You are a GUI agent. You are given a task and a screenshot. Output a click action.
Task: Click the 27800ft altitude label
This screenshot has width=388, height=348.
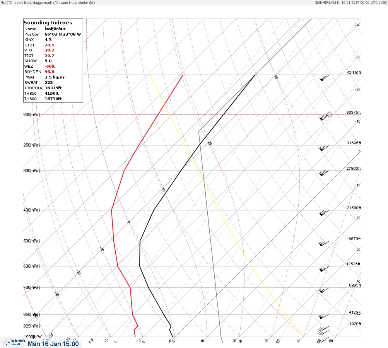[x=354, y=169]
